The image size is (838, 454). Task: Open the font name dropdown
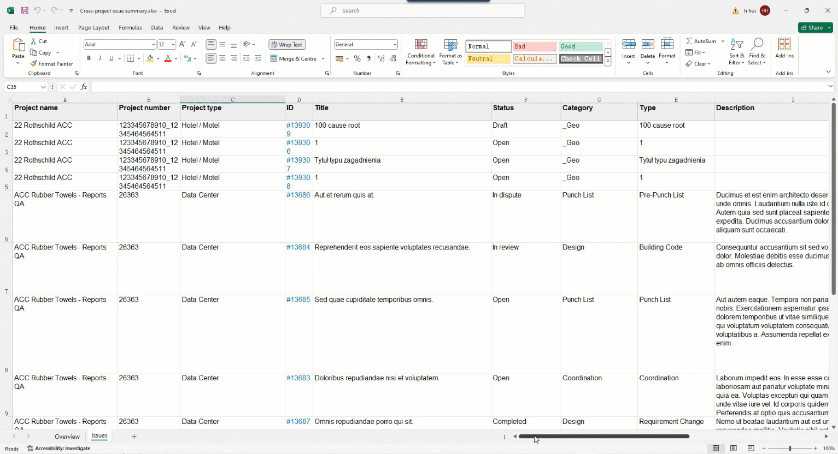point(153,45)
